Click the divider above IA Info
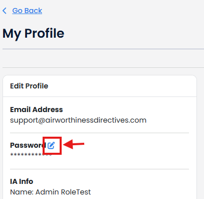Screen dimensions: 204x199 (x=99, y=169)
